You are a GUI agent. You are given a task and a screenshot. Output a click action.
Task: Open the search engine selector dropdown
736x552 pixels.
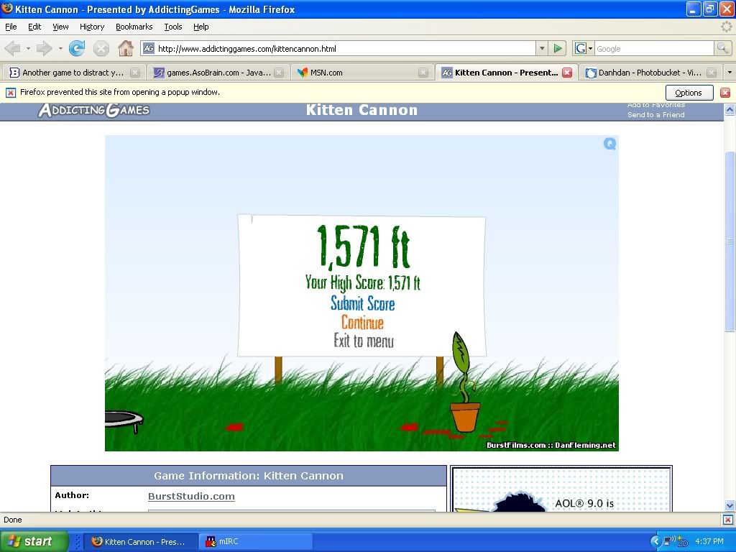pyautogui.click(x=591, y=48)
